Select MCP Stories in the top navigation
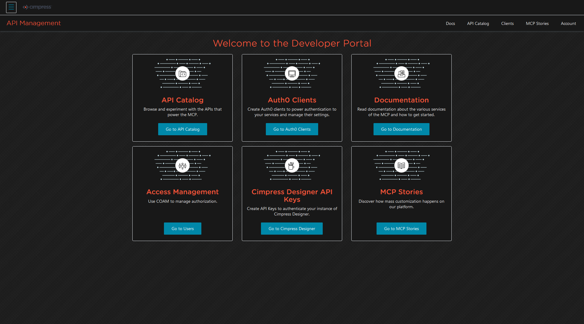The width and height of the screenshot is (584, 324). [x=537, y=23]
